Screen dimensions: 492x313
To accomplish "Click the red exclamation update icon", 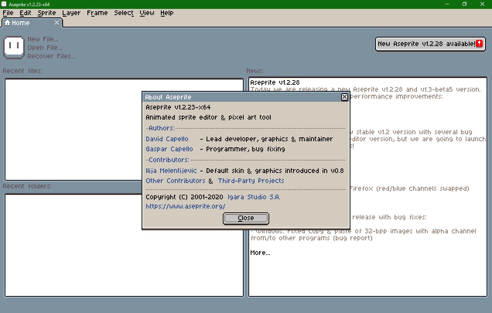I will (480, 44).
